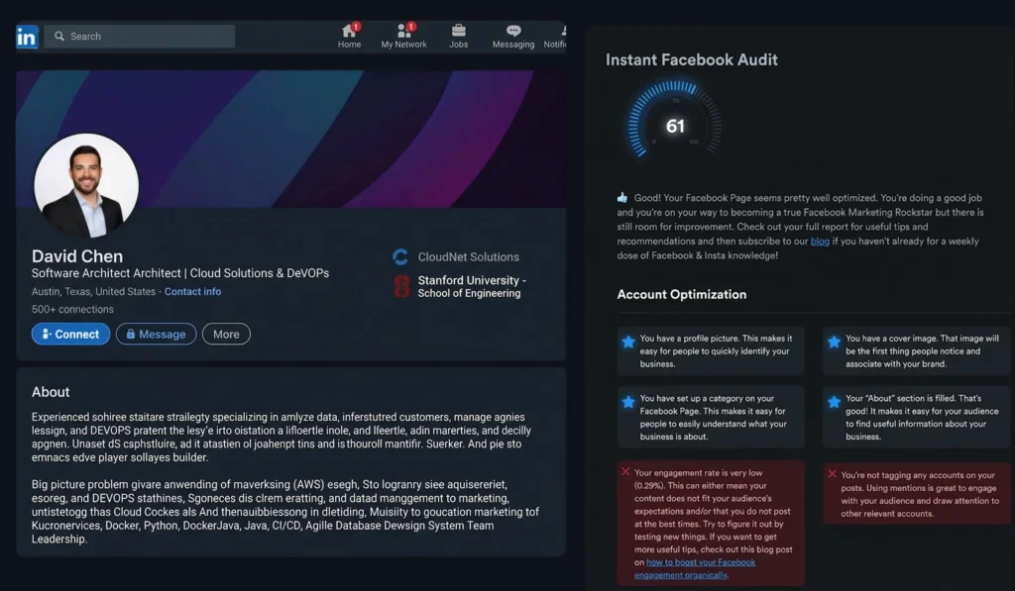Open the Jobs briefcase icon
1015x591 pixels.
pos(458,31)
